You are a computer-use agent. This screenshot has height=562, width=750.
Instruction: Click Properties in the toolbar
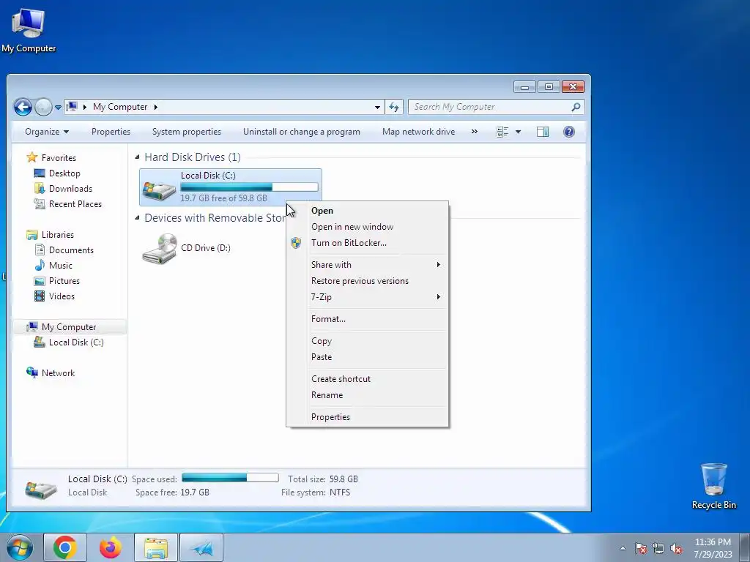click(x=111, y=132)
